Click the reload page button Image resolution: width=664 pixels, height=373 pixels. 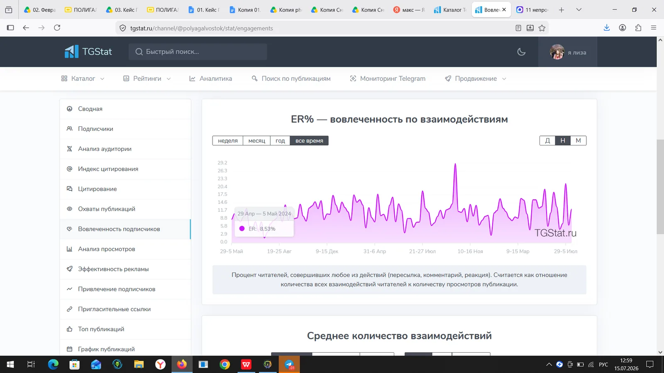[x=57, y=28]
